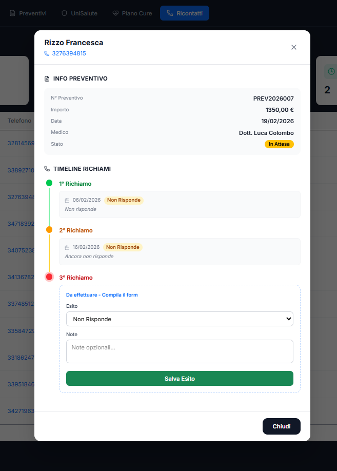
Task: Close the Rizzo Francesca dialog with X
Action: pyautogui.click(x=294, y=47)
